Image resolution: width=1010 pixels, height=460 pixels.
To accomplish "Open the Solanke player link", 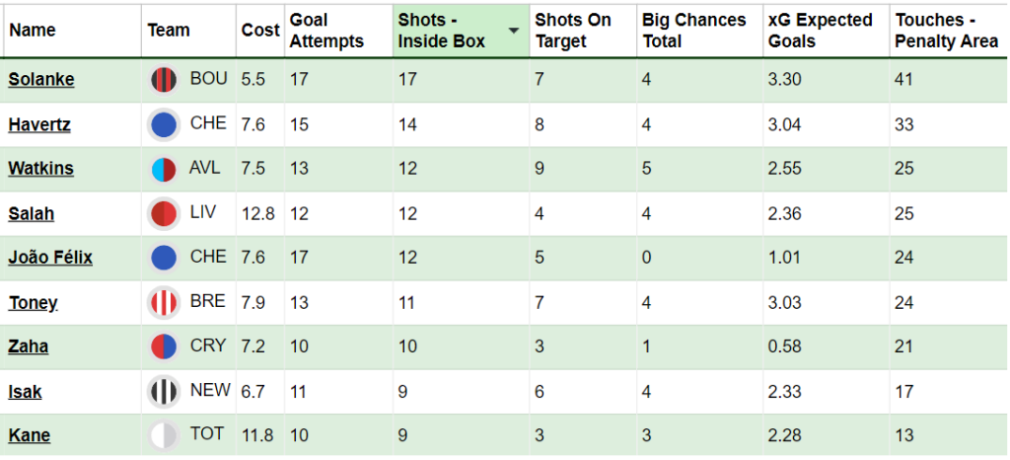I will 41,80.
